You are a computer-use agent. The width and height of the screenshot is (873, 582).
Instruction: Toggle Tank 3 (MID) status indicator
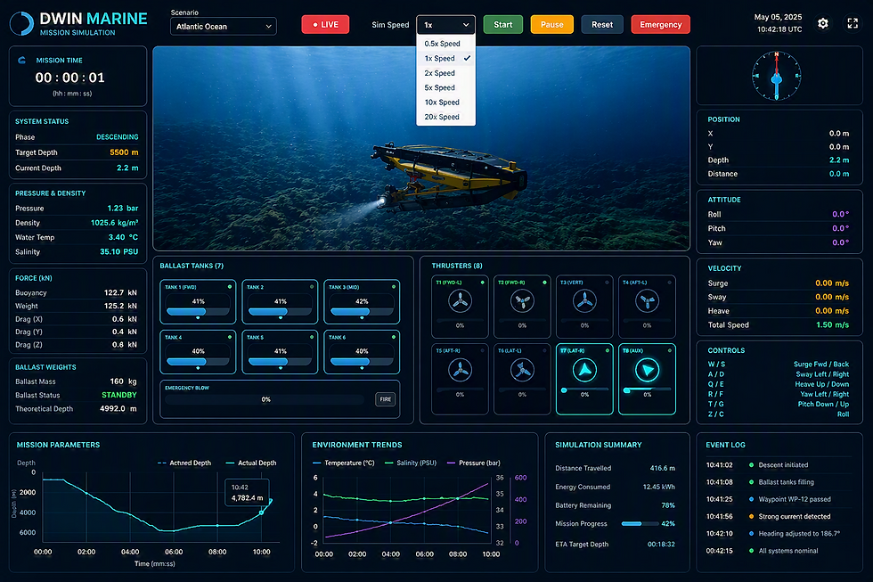pyautogui.click(x=393, y=287)
